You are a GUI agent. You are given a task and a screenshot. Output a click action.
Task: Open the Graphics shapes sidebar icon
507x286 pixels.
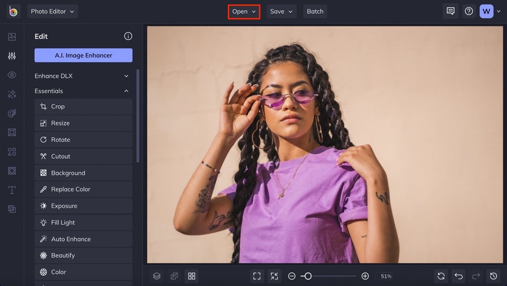(12, 151)
